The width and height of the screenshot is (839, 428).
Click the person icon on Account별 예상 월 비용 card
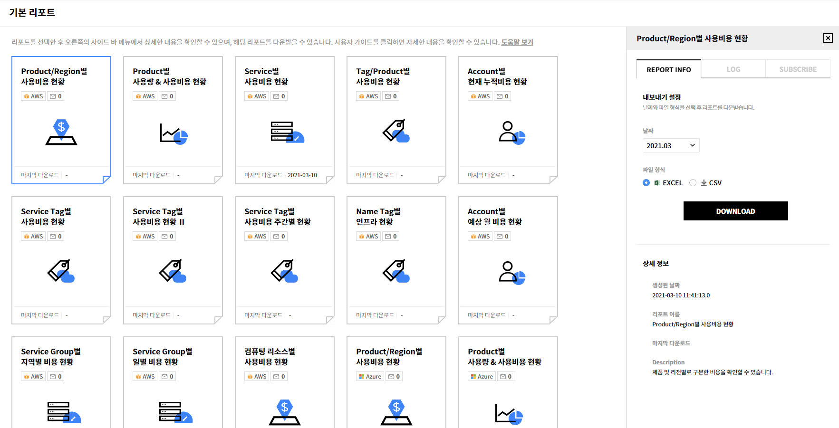pos(511,273)
